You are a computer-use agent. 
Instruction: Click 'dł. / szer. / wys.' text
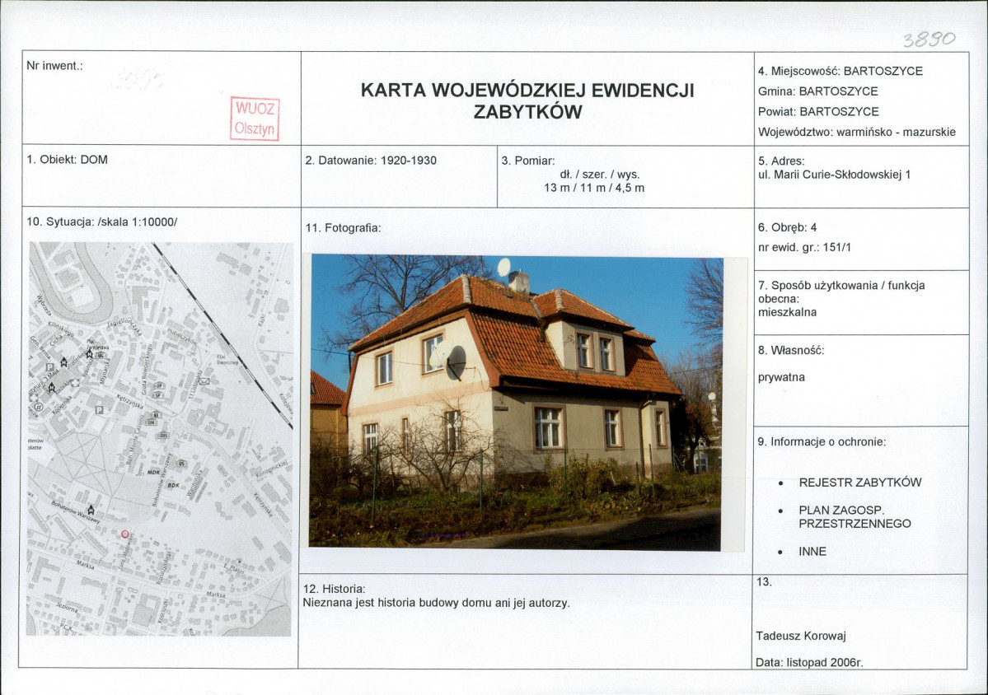tap(600, 175)
